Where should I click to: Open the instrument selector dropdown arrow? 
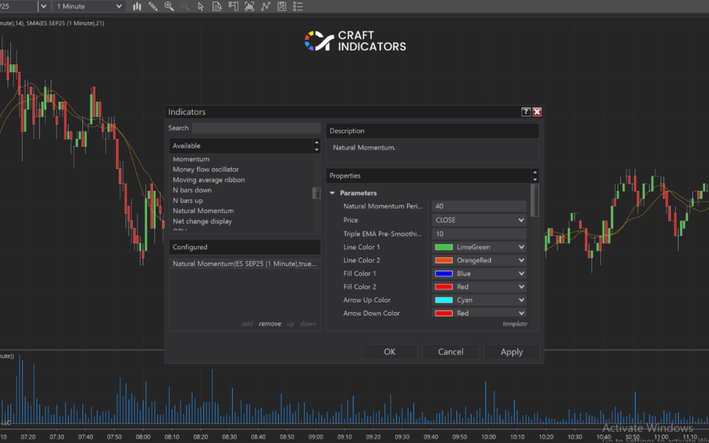(x=44, y=6)
